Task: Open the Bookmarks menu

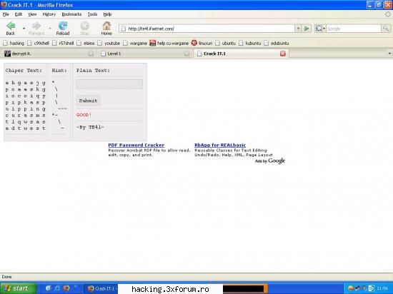Action: click(71, 14)
